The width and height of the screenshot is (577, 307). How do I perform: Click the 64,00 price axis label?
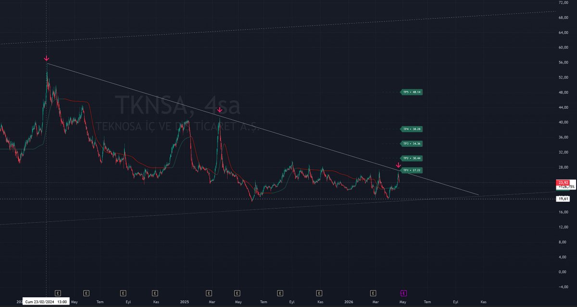[x=564, y=33]
